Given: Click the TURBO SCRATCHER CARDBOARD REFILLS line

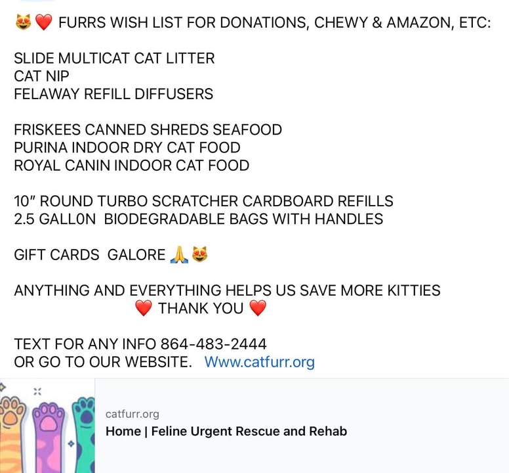Looking at the screenshot, I should tap(203, 201).
